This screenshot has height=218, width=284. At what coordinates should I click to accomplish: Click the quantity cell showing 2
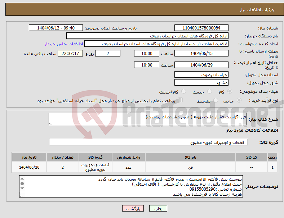pos(62,167)
